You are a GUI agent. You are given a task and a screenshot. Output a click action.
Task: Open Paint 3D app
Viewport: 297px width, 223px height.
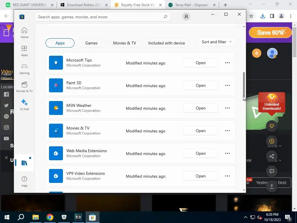(x=201, y=85)
